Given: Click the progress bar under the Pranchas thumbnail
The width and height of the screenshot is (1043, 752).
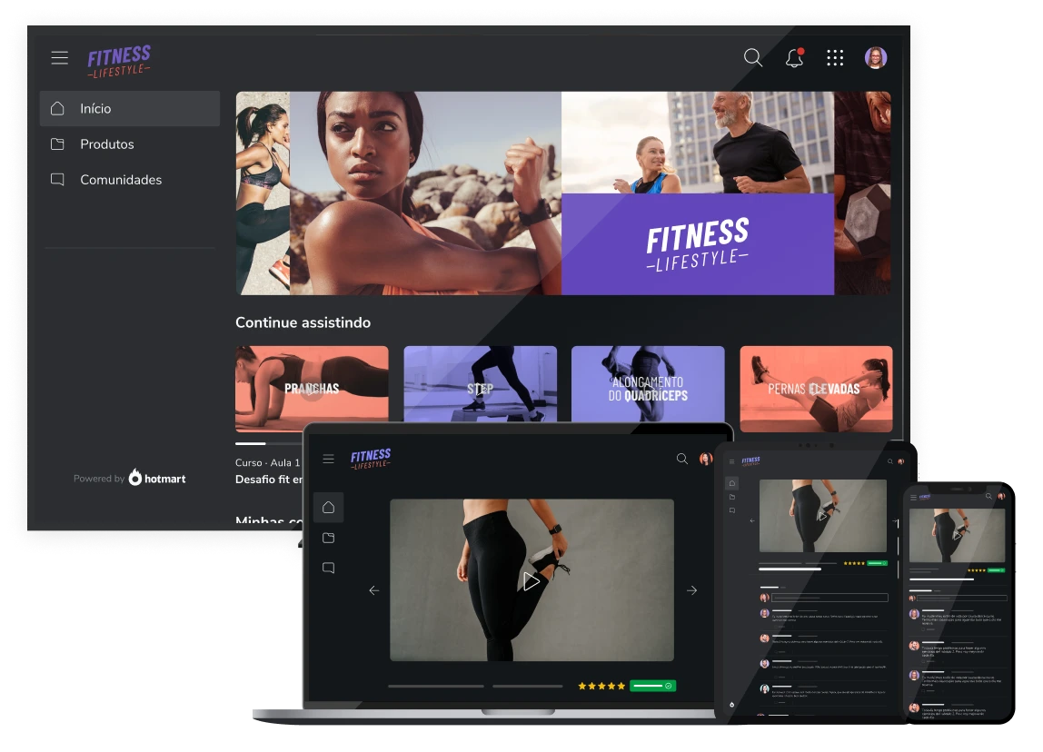Looking at the screenshot, I should pyautogui.click(x=270, y=443).
